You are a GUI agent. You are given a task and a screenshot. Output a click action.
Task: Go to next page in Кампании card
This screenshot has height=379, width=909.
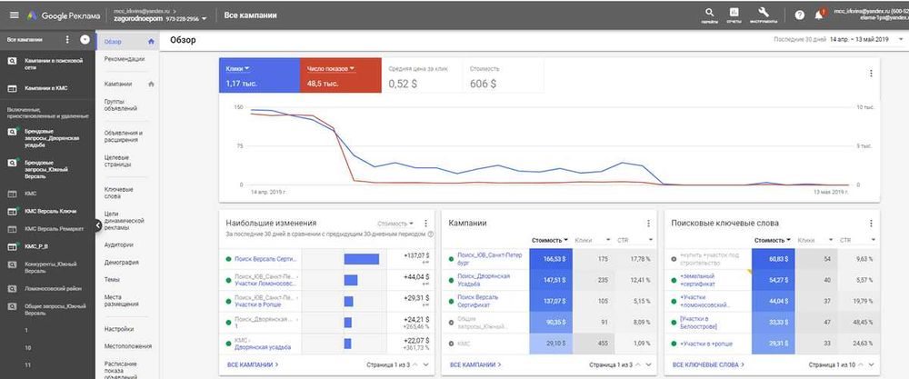click(x=649, y=365)
